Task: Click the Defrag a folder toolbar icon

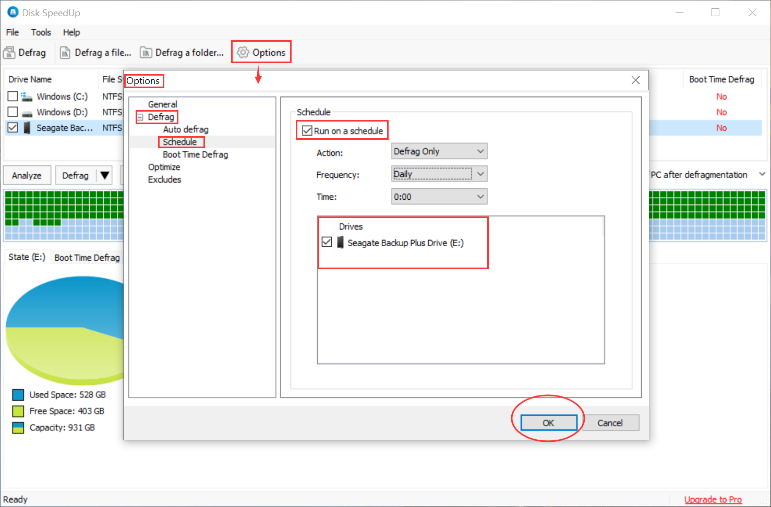Action: (x=145, y=52)
